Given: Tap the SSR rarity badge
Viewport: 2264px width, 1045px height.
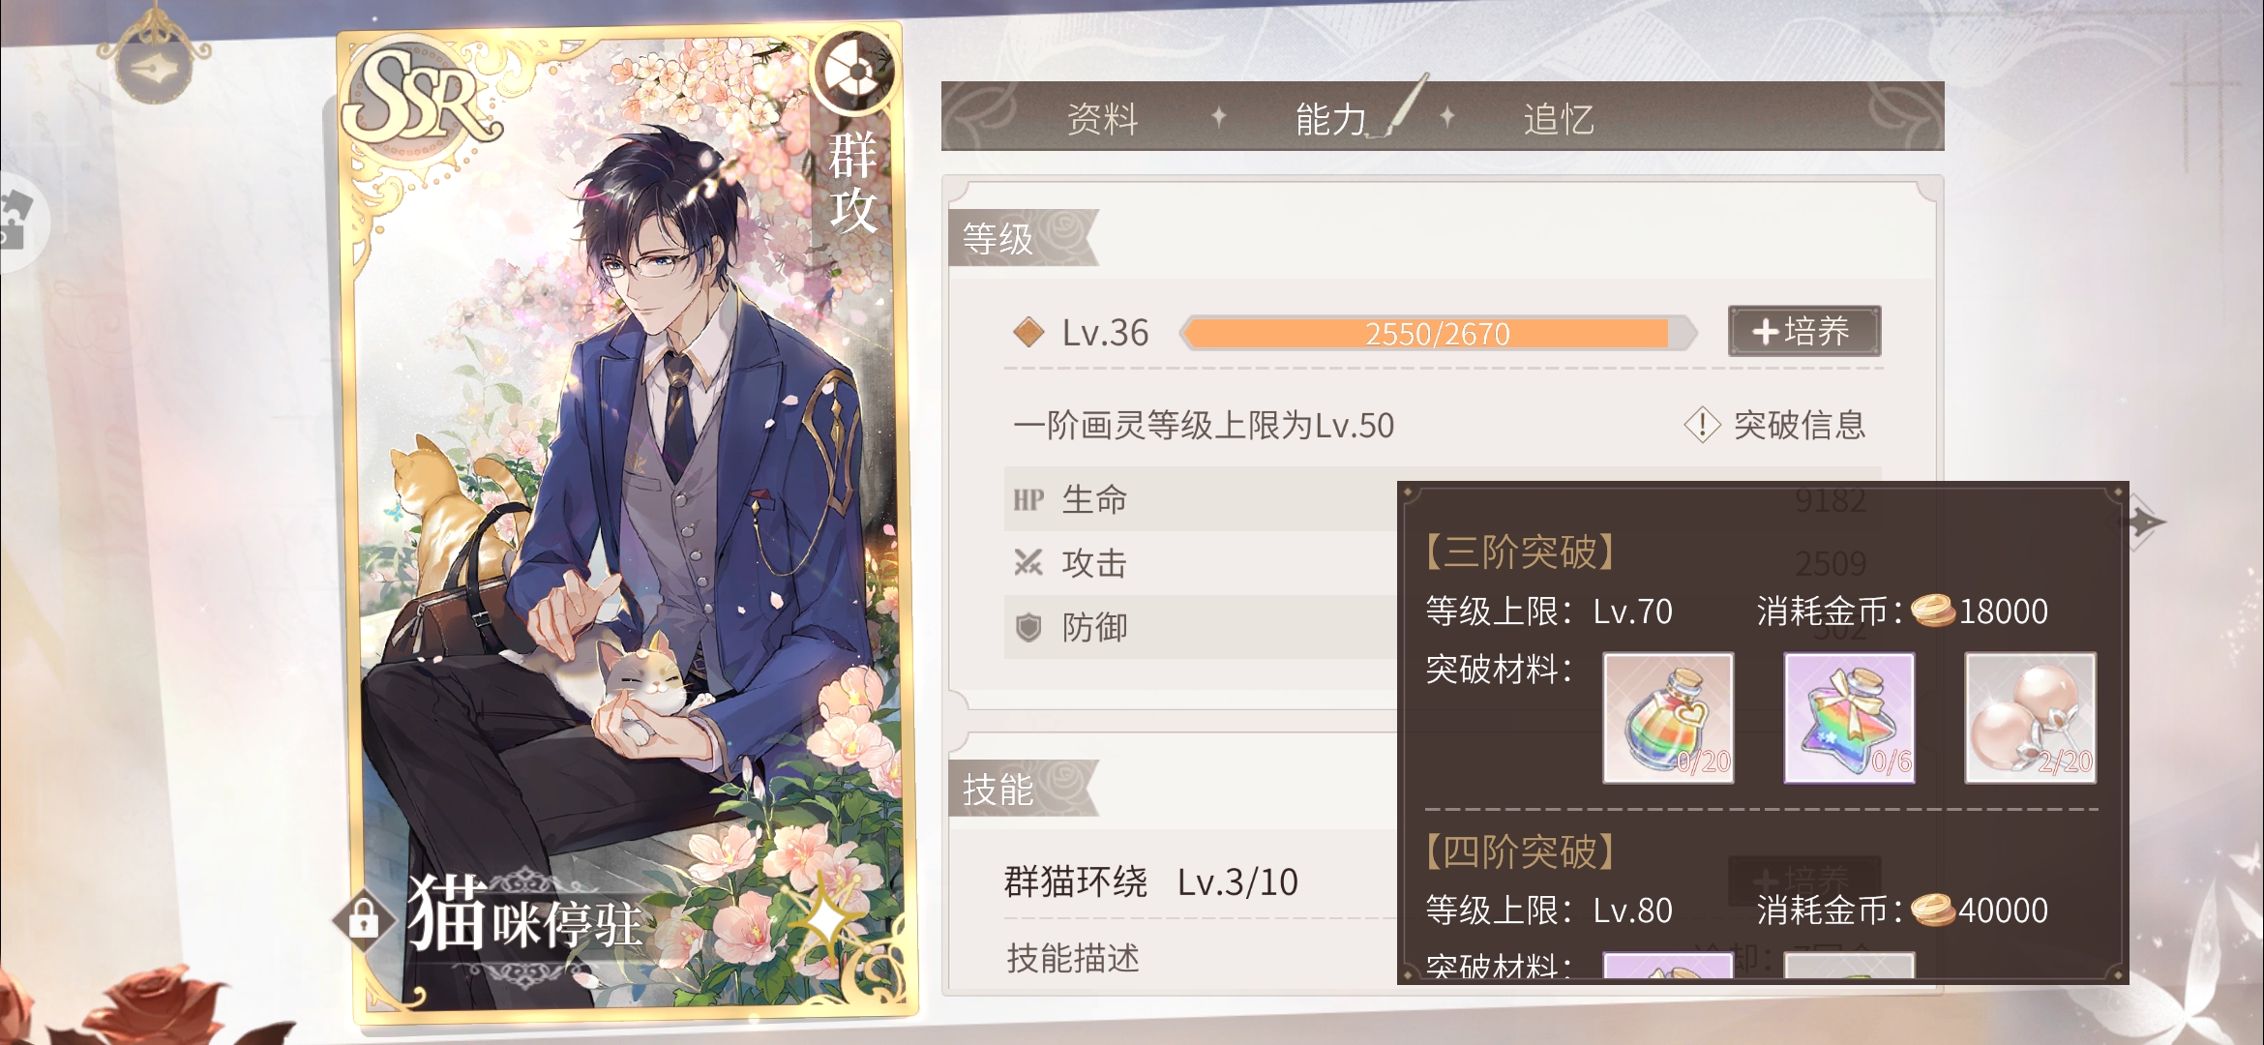Looking at the screenshot, I should [421, 97].
